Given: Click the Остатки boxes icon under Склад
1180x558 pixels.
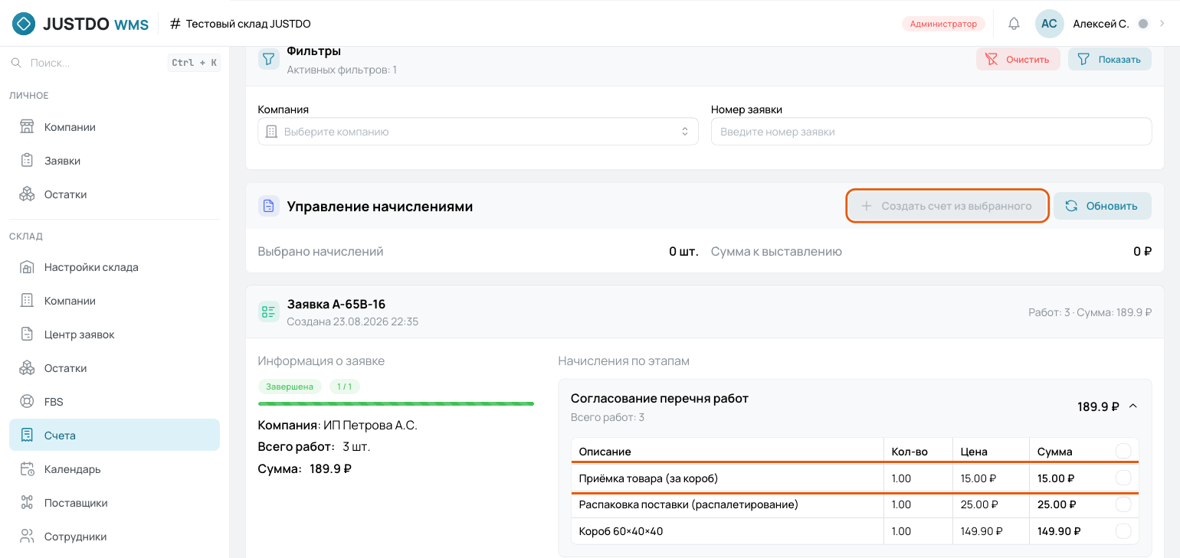Looking at the screenshot, I should pyautogui.click(x=27, y=368).
